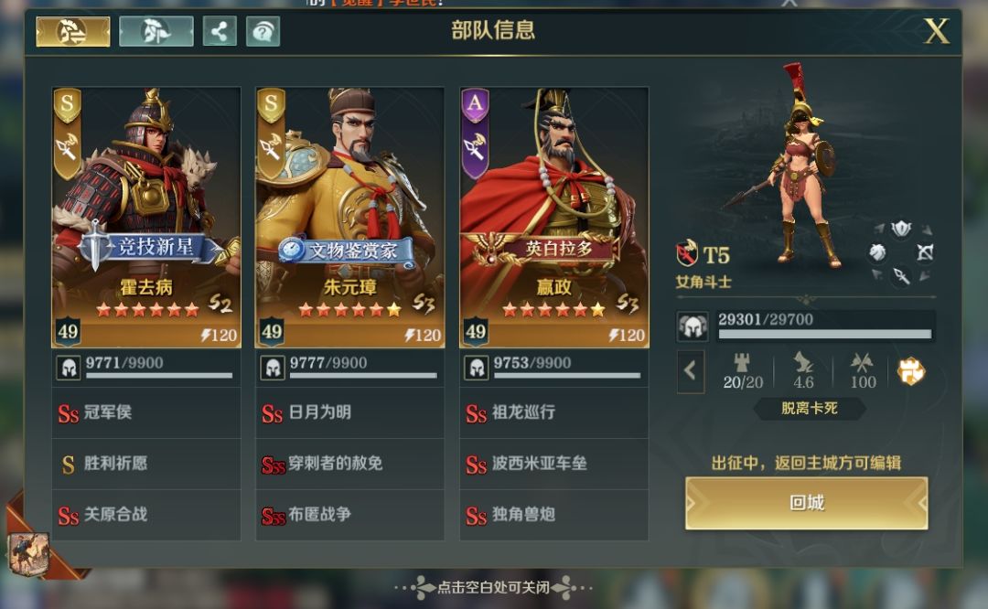Tap the golden formation icon near 100
The width and height of the screenshot is (988, 609).
point(910,371)
